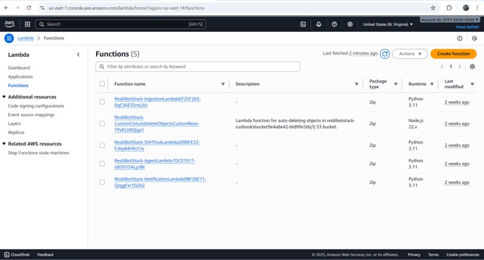Click the clock icon beside the info icon
Viewport: 484px width, 260px height.
tap(474, 38)
